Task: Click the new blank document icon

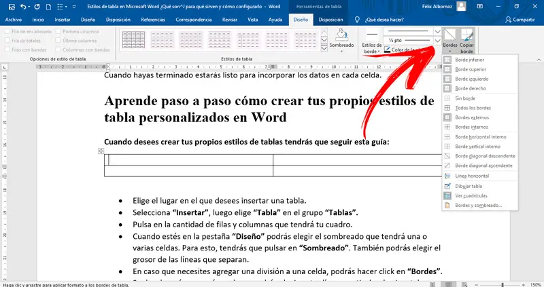Action: pos(48,7)
